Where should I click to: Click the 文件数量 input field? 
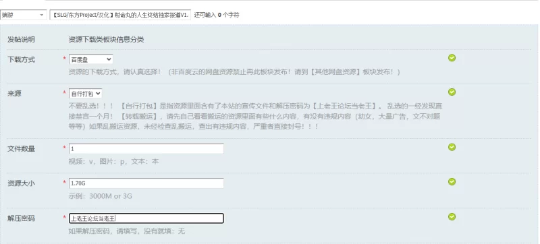tap(146, 149)
